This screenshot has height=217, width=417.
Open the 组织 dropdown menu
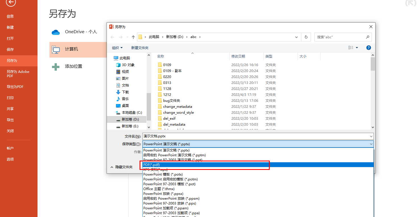(x=117, y=48)
